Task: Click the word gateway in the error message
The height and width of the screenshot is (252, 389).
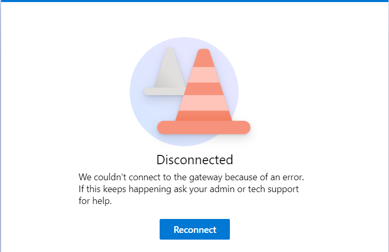Action: (x=206, y=178)
